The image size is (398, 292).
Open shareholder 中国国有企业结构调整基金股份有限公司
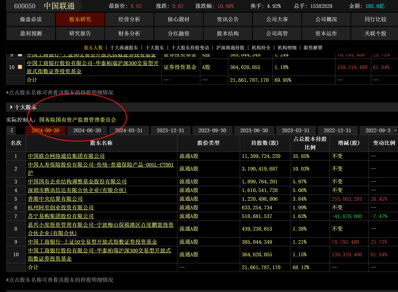pyautogui.click(x=77, y=182)
